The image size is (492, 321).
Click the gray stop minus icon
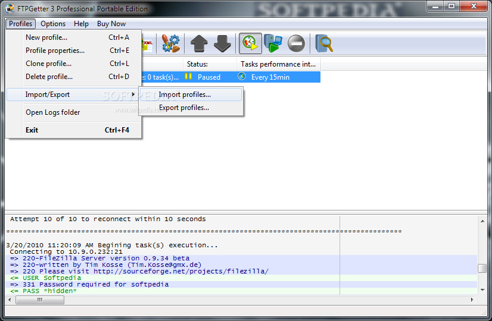[296, 43]
